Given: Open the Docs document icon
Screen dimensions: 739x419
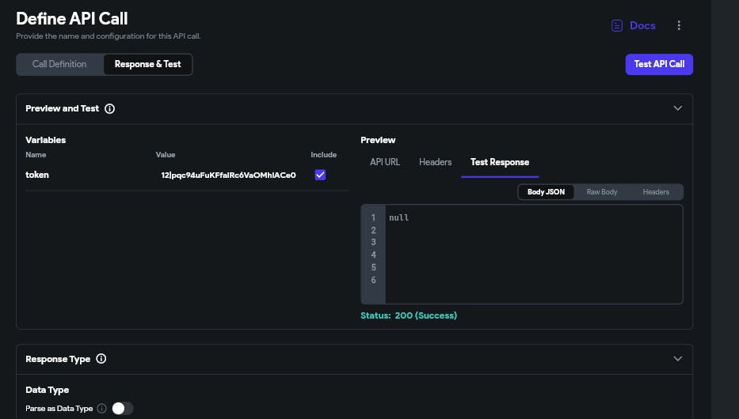Looking at the screenshot, I should pyautogui.click(x=616, y=25).
